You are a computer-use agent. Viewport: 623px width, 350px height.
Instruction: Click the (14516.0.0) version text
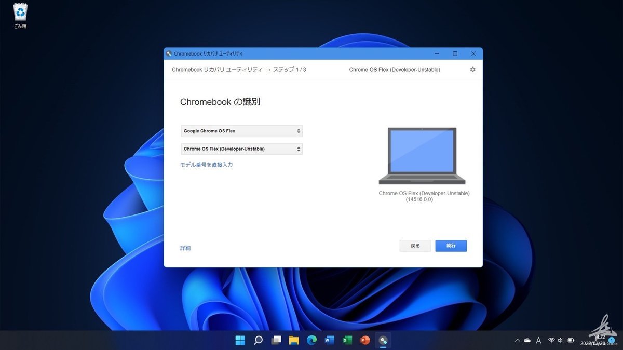(419, 199)
